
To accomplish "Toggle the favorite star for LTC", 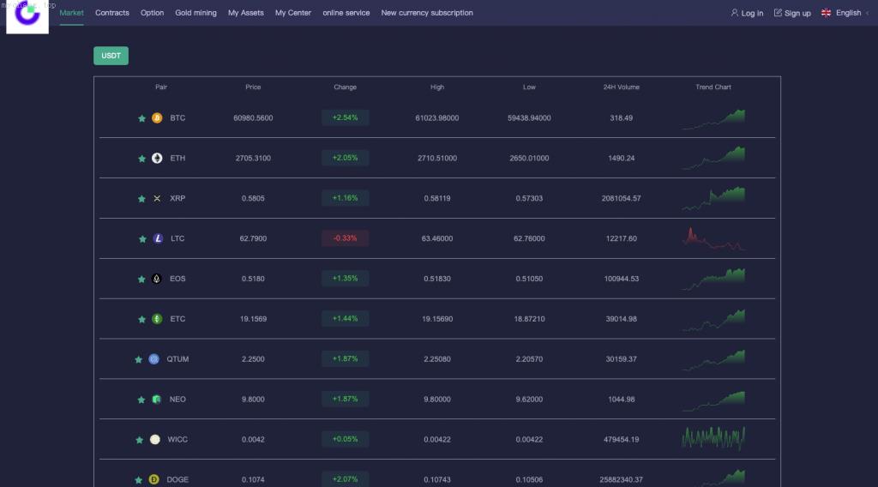I will 142,239.
